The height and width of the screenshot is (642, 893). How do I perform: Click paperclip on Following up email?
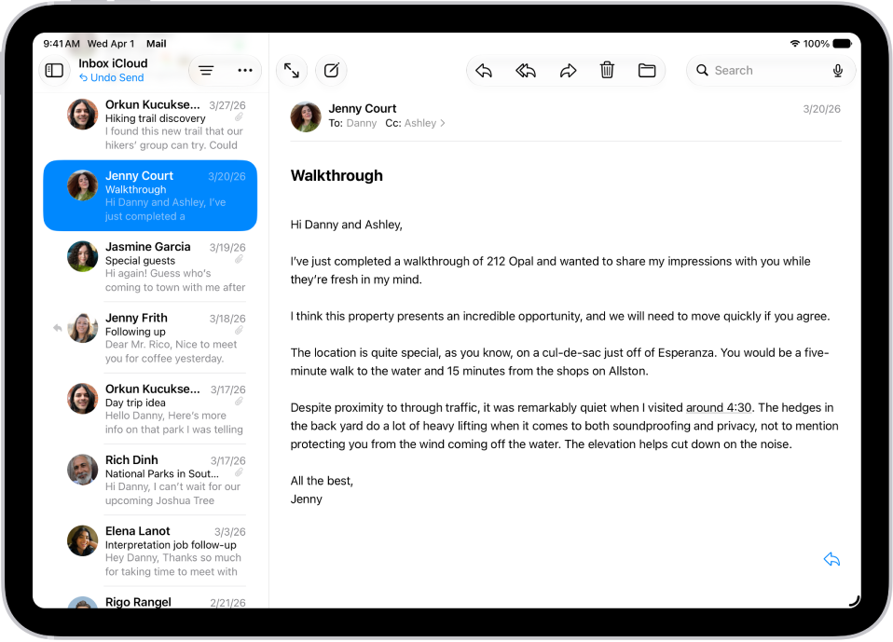click(x=240, y=331)
